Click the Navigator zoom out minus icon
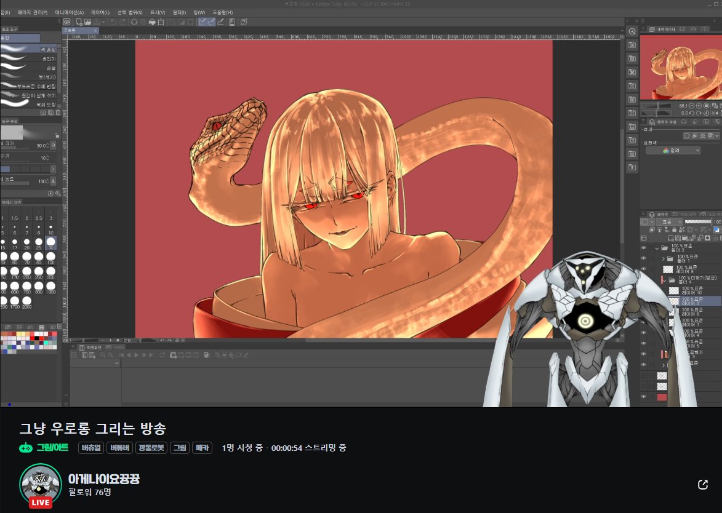 pyautogui.click(x=691, y=106)
